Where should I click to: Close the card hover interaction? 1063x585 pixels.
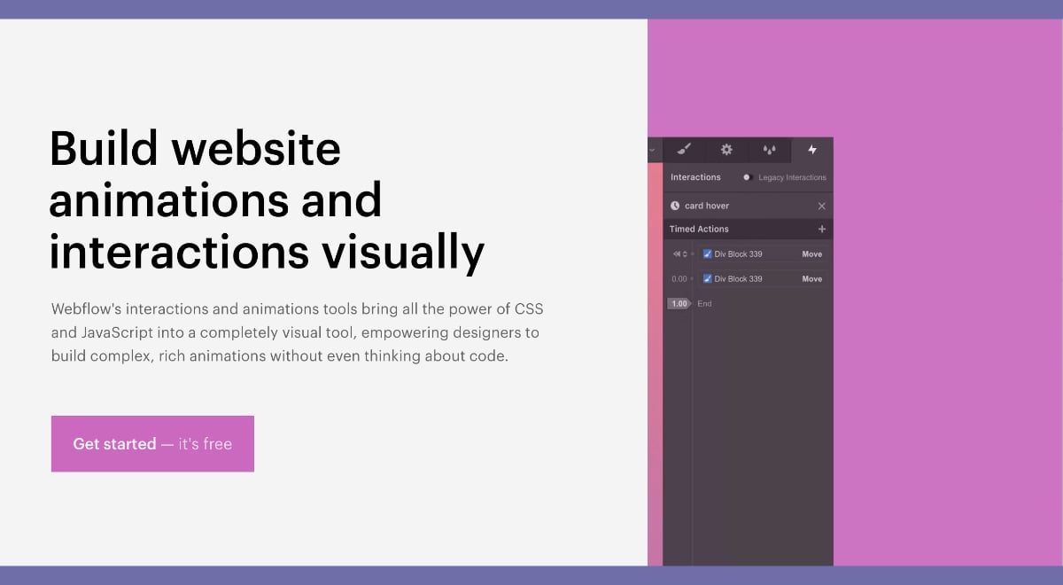821,206
